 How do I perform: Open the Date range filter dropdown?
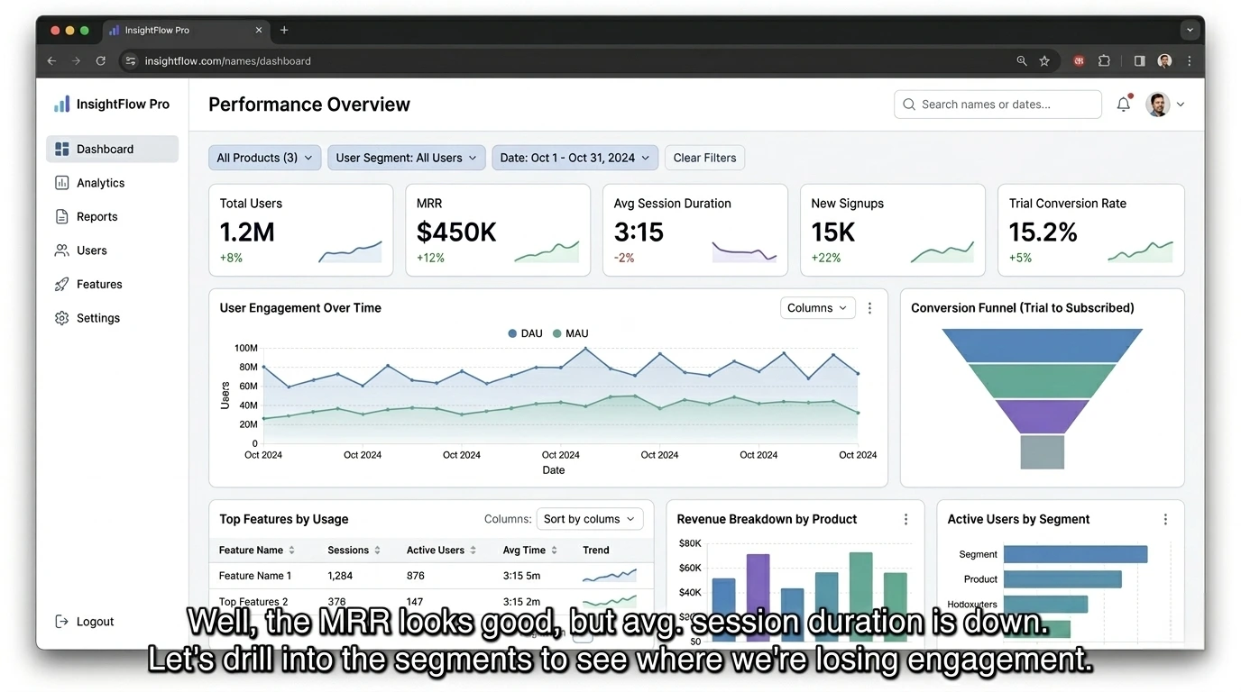click(575, 159)
